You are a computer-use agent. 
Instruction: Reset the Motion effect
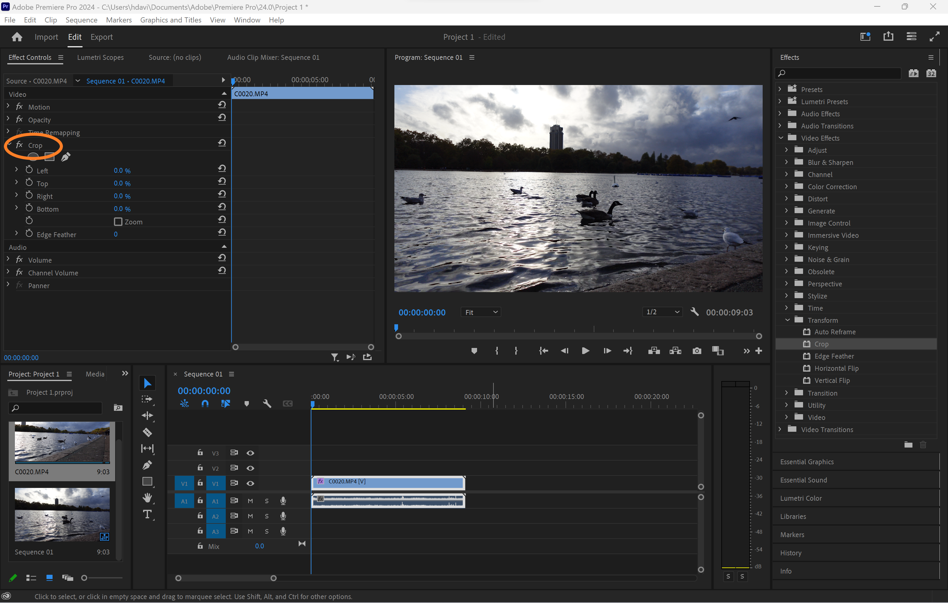(222, 105)
